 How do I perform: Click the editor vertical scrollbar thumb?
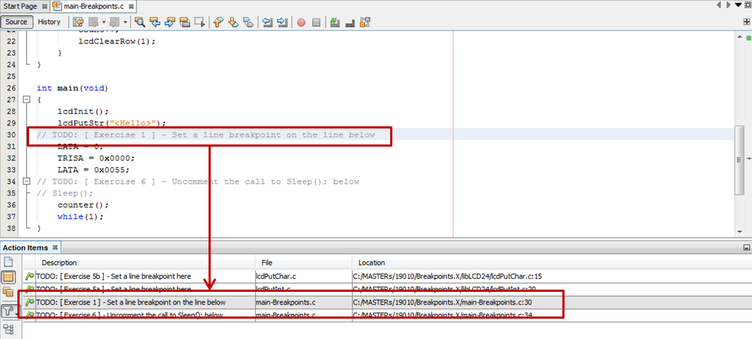pyautogui.click(x=739, y=160)
